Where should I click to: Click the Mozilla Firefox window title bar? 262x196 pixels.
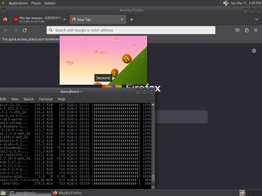tap(131, 10)
